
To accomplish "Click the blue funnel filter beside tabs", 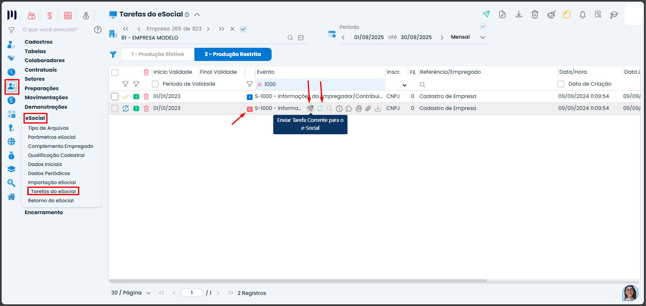I will pyautogui.click(x=113, y=54).
